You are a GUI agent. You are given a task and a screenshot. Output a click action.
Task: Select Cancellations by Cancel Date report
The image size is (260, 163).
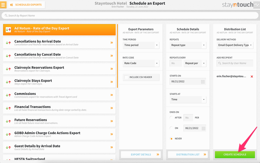coord(59,56)
